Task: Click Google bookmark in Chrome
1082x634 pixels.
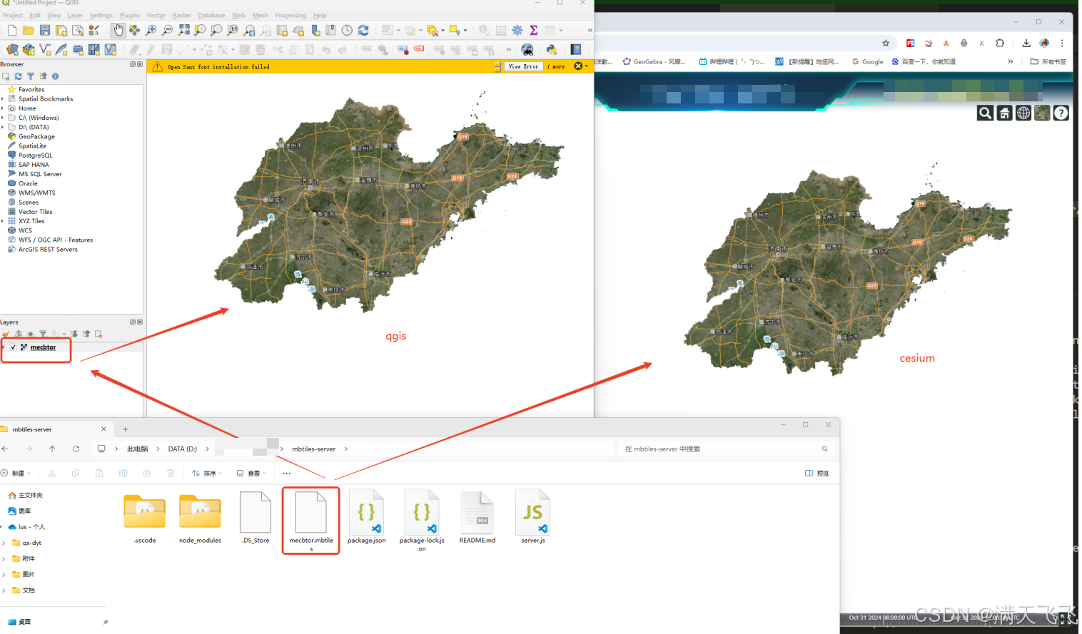Action: [x=868, y=62]
